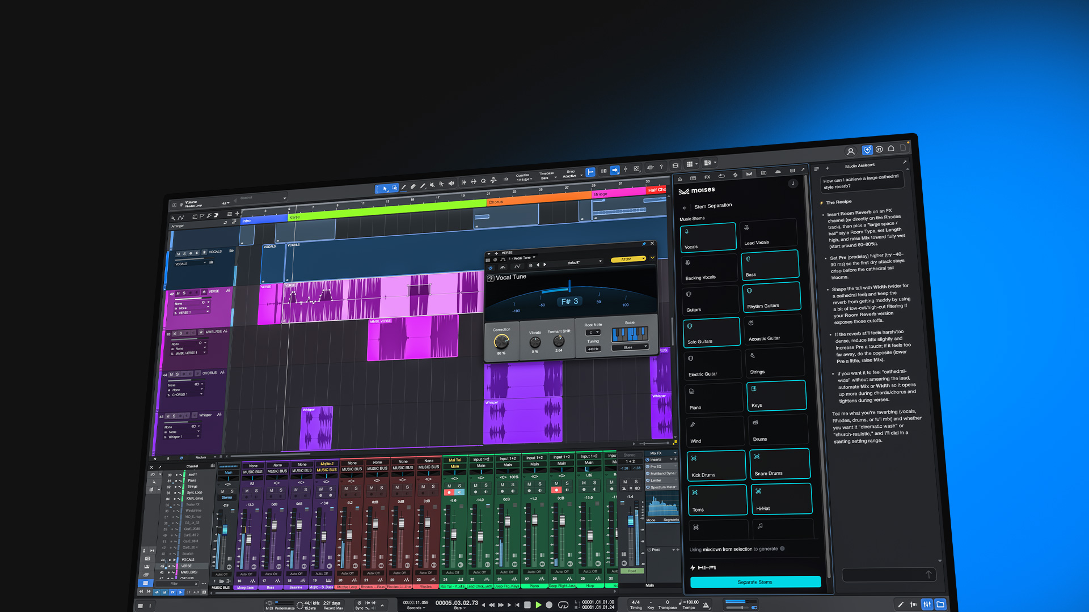This screenshot has width=1089, height=612.
Task: Open the Quantize dropdown
Action: click(x=523, y=177)
